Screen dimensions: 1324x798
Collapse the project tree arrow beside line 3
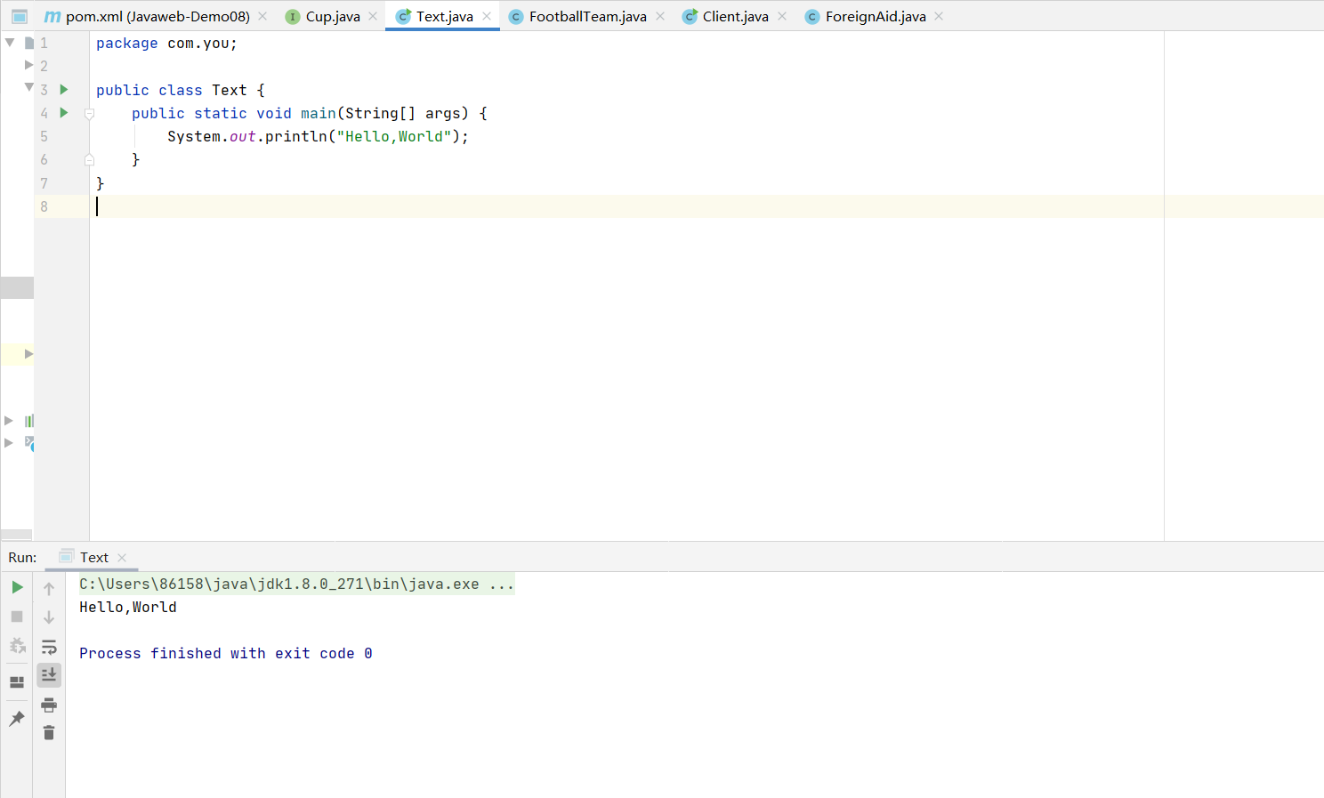pos(28,87)
